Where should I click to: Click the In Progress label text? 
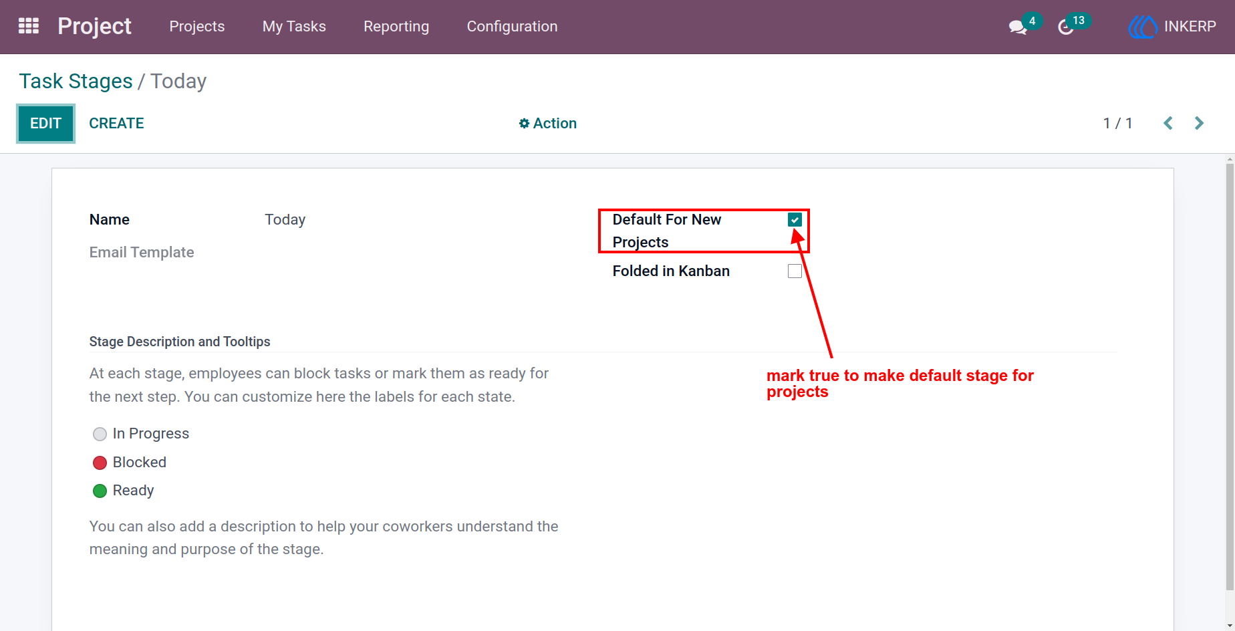(x=151, y=434)
